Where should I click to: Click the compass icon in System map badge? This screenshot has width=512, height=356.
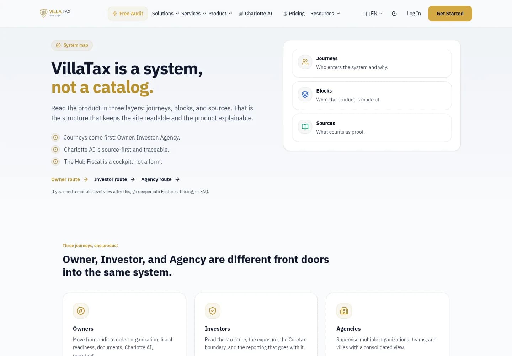[58, 45]
